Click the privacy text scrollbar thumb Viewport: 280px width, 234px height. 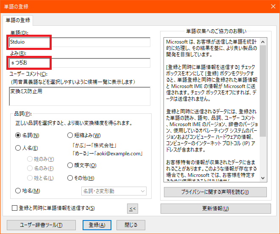pos(263,91)
